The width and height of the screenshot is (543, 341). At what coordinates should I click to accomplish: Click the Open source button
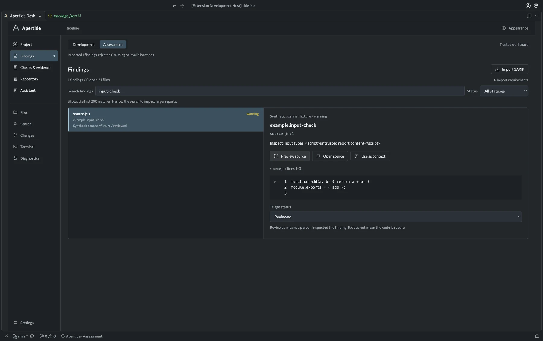(330, 156)
